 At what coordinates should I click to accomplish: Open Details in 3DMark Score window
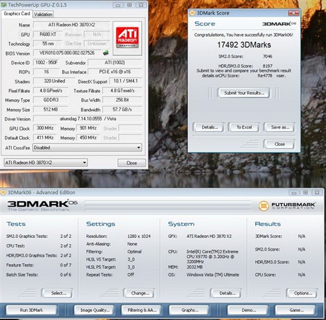(210, 127)
